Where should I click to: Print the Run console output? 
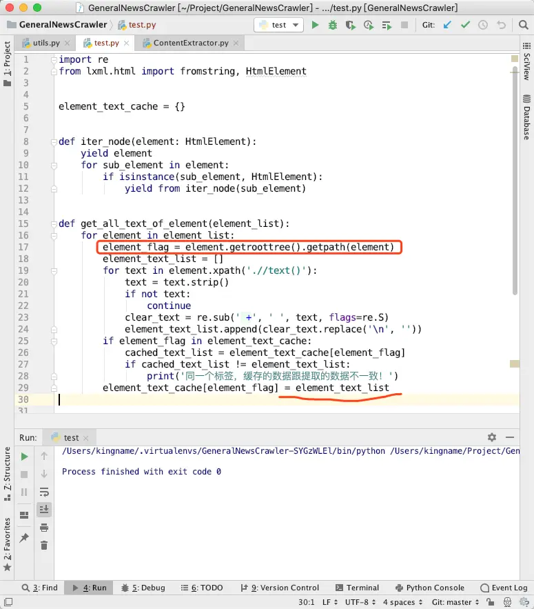(x=44, y=528)
